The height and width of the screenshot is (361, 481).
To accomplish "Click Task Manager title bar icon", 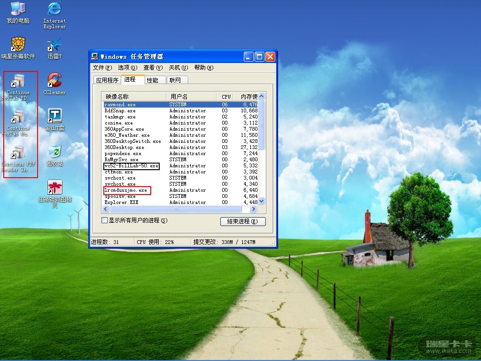I will pyautogui.click(x=95, y=56).
